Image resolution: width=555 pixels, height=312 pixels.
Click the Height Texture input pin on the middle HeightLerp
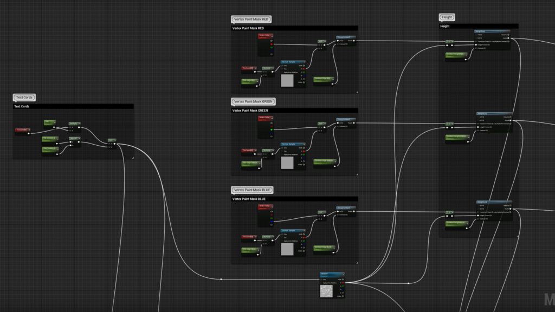point(477,127)
